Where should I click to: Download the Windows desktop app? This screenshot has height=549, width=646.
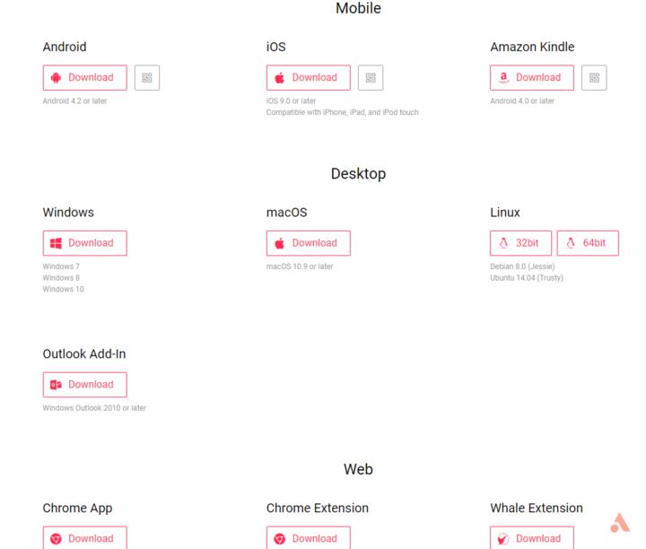point(85,243)
